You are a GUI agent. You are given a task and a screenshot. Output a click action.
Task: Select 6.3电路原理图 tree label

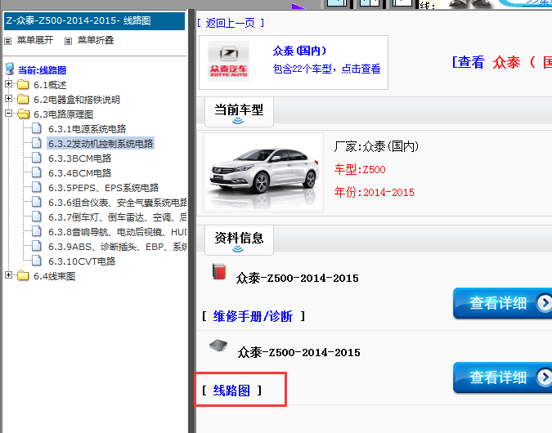[63, 114]
